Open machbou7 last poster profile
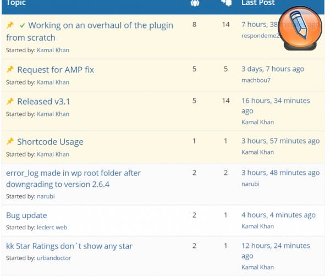Viewport: 330px width, 276px height. [x=256, y=80]
